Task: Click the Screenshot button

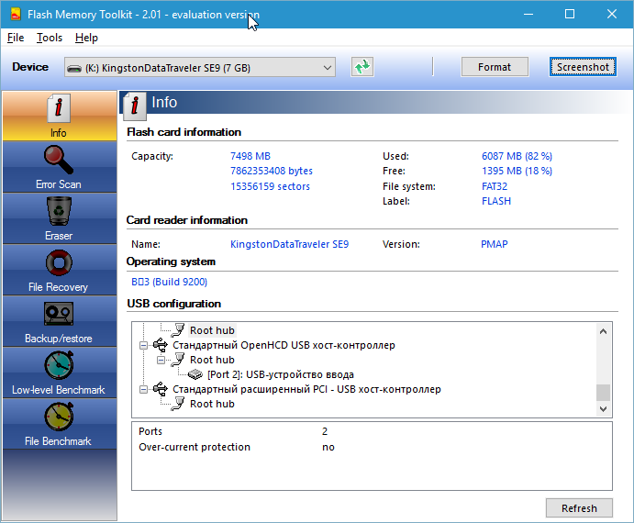Action: tap(583, 67)
